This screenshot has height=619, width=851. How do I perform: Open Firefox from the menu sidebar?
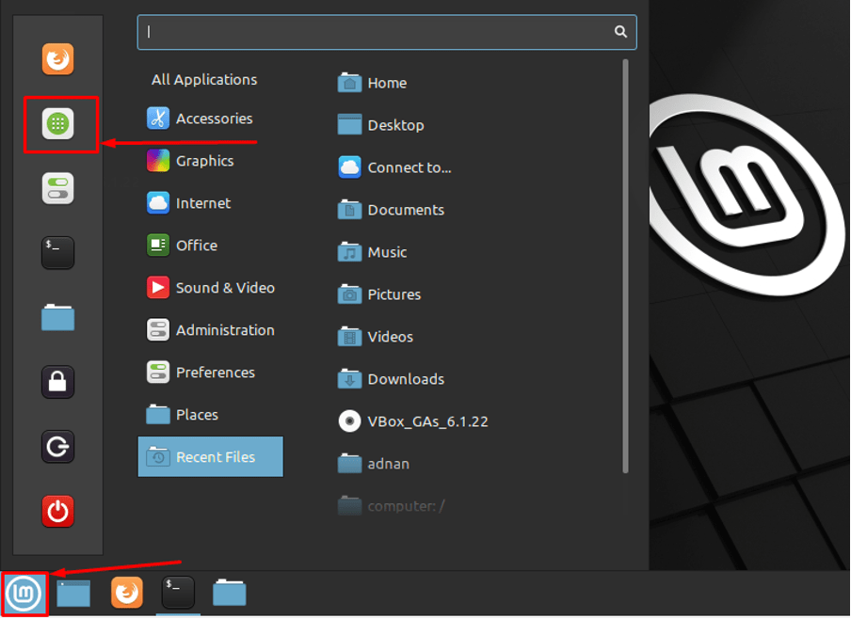click(x=57, y=58)
